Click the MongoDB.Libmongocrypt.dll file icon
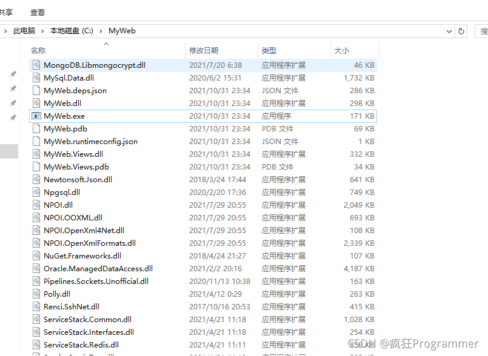Image resolution: width=488 pixels, height=356 pixels. (36, 65)
